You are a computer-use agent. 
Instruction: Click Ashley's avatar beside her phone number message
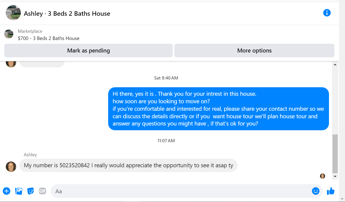coord(11,166)
